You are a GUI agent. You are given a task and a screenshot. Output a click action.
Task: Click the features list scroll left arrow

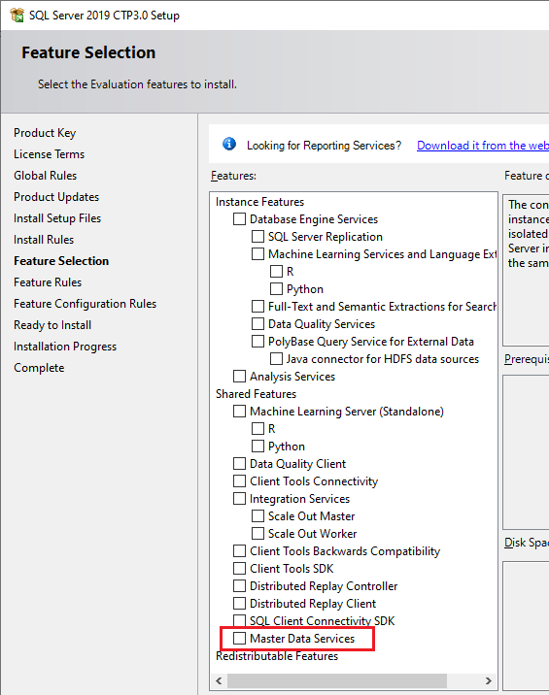pyautogui.click(x=219, y=680)
